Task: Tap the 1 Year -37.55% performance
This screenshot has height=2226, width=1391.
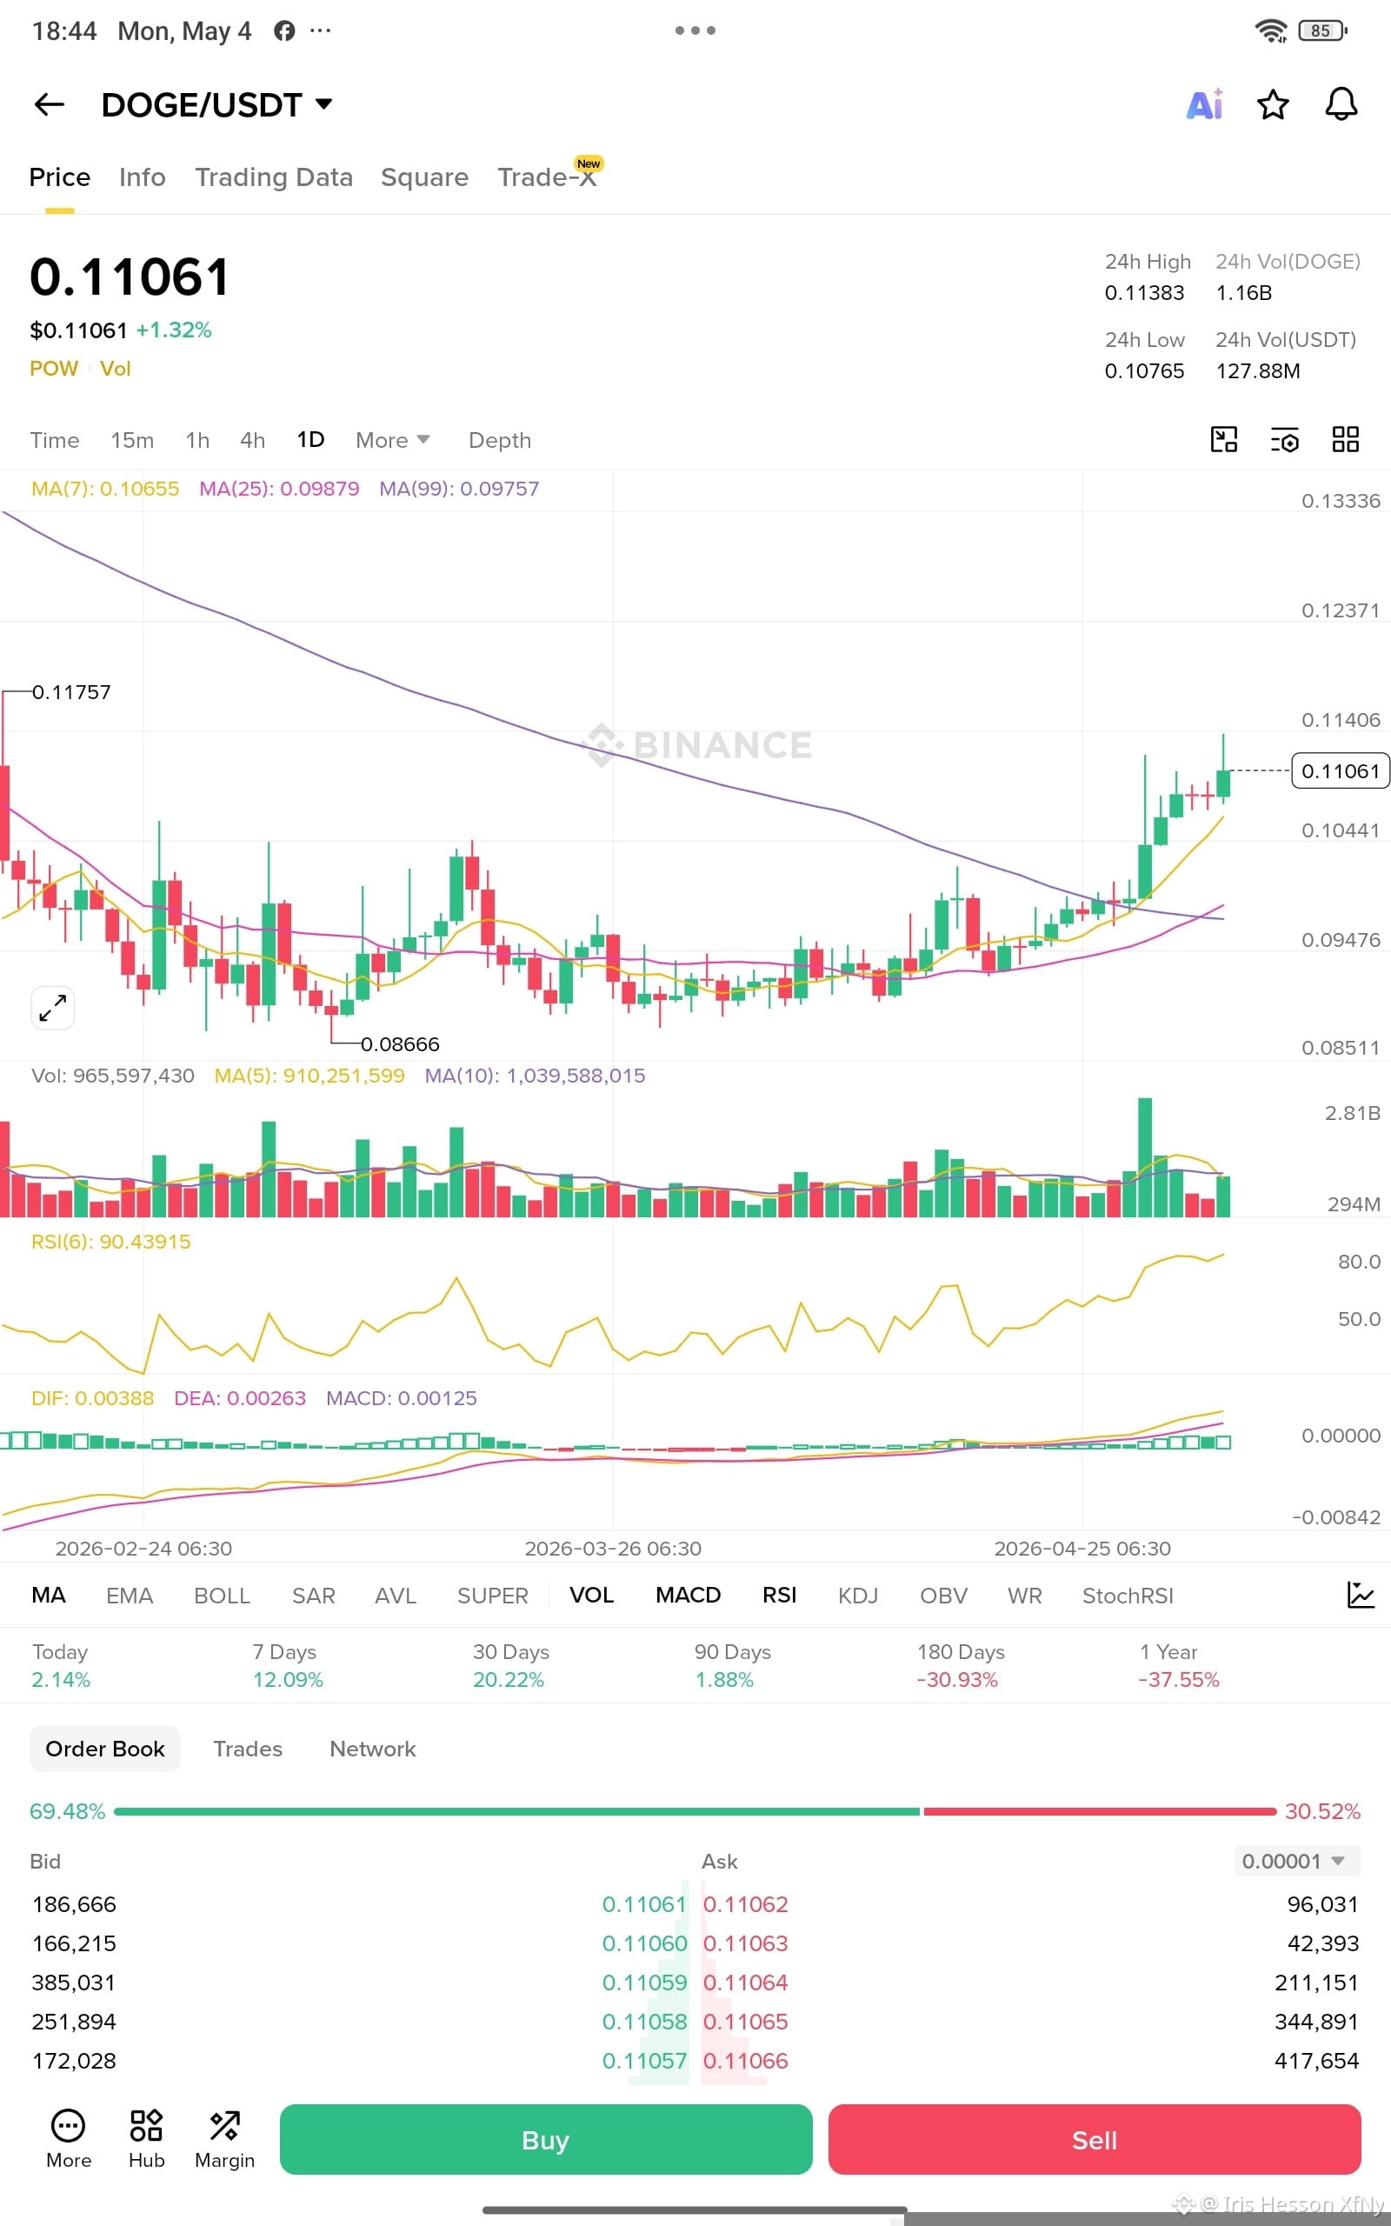Action: 1179,1666
